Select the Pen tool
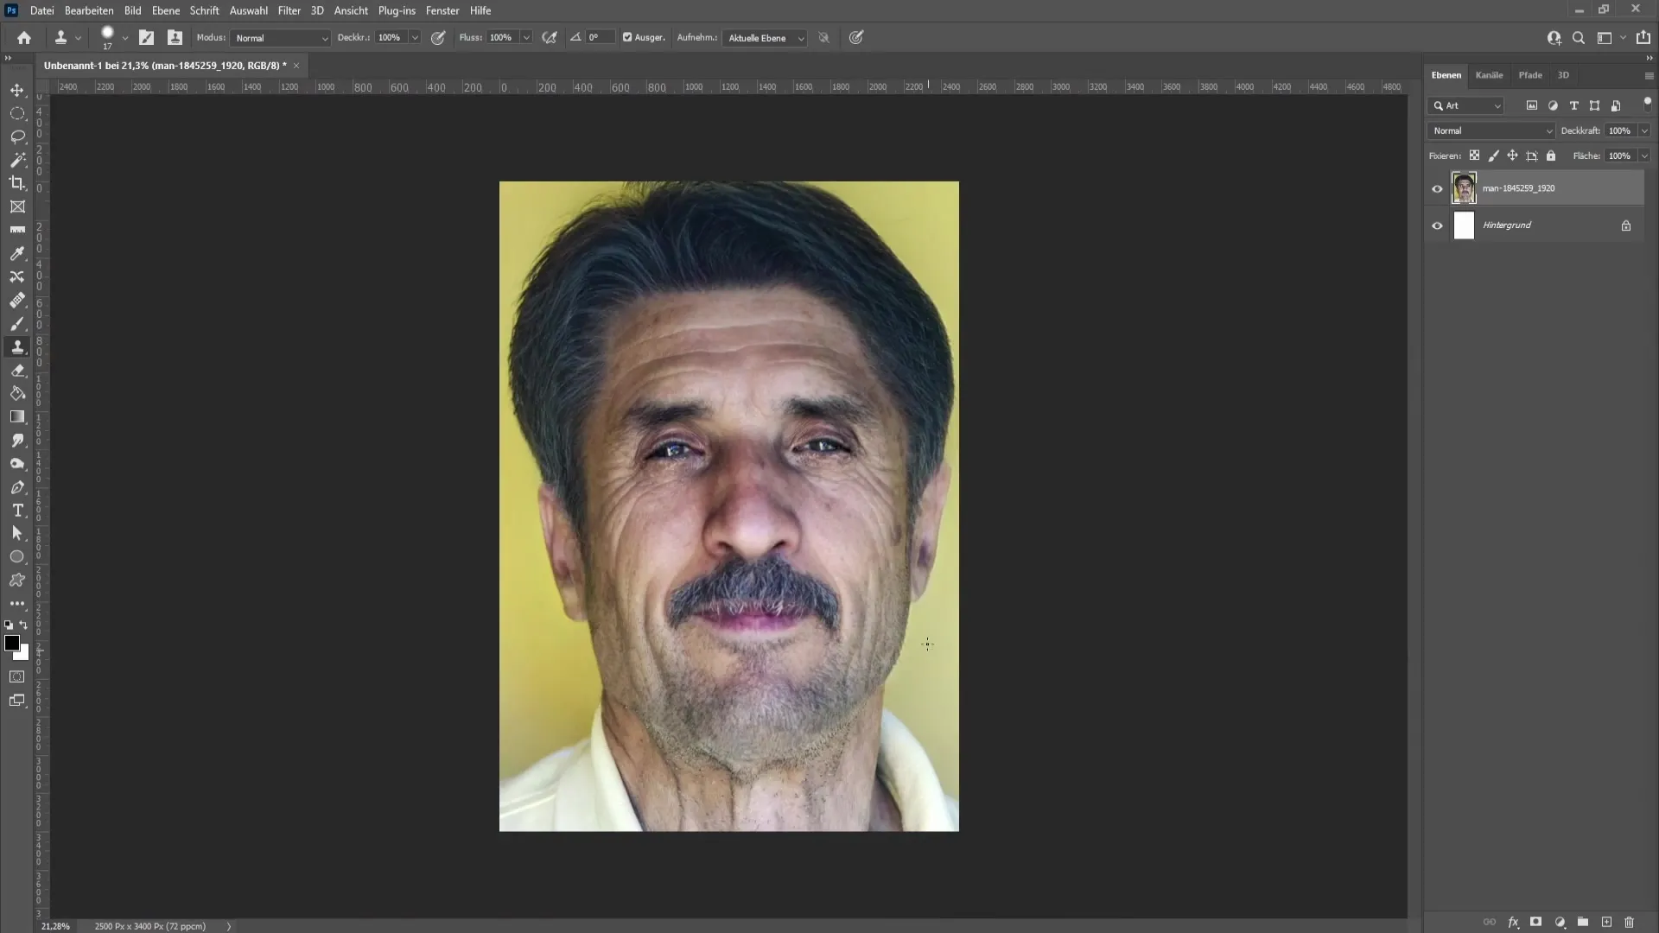Screen dimensions: 1659x933 pyautogui.click(x=17, y=487)
